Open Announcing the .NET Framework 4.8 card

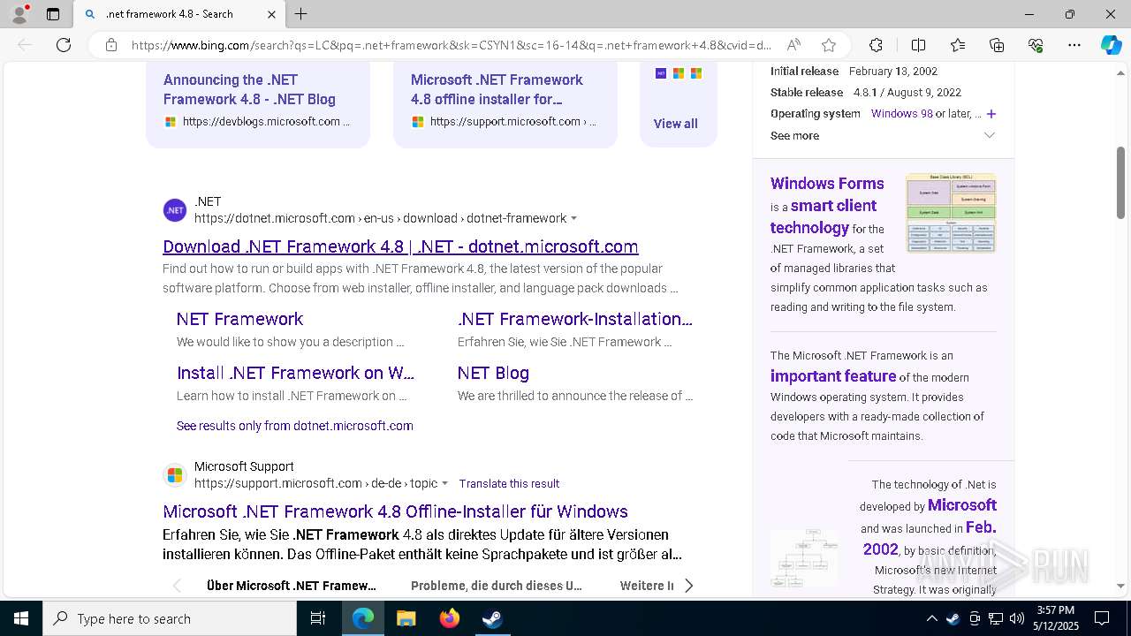coord(258,102)
